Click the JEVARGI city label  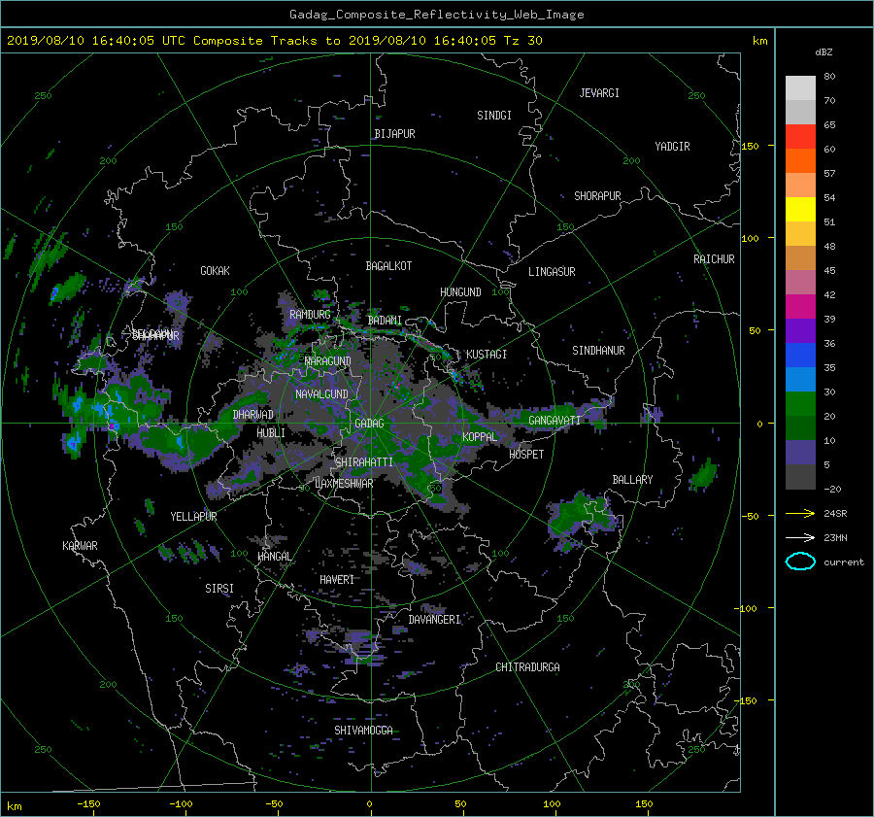[x=599, y=93]
